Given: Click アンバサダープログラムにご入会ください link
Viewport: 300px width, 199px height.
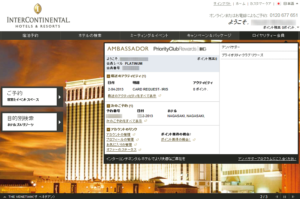Looking at the screenshot, I should (x=267, y=159).
